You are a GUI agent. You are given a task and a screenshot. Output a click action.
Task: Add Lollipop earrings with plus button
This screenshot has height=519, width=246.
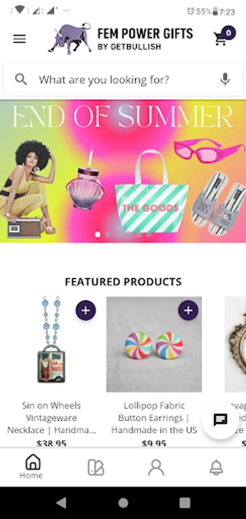pyautogui.click(x=188, y=310)
